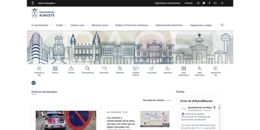Click the user account icon
260x130 pixels.
[x=222, y=3]
